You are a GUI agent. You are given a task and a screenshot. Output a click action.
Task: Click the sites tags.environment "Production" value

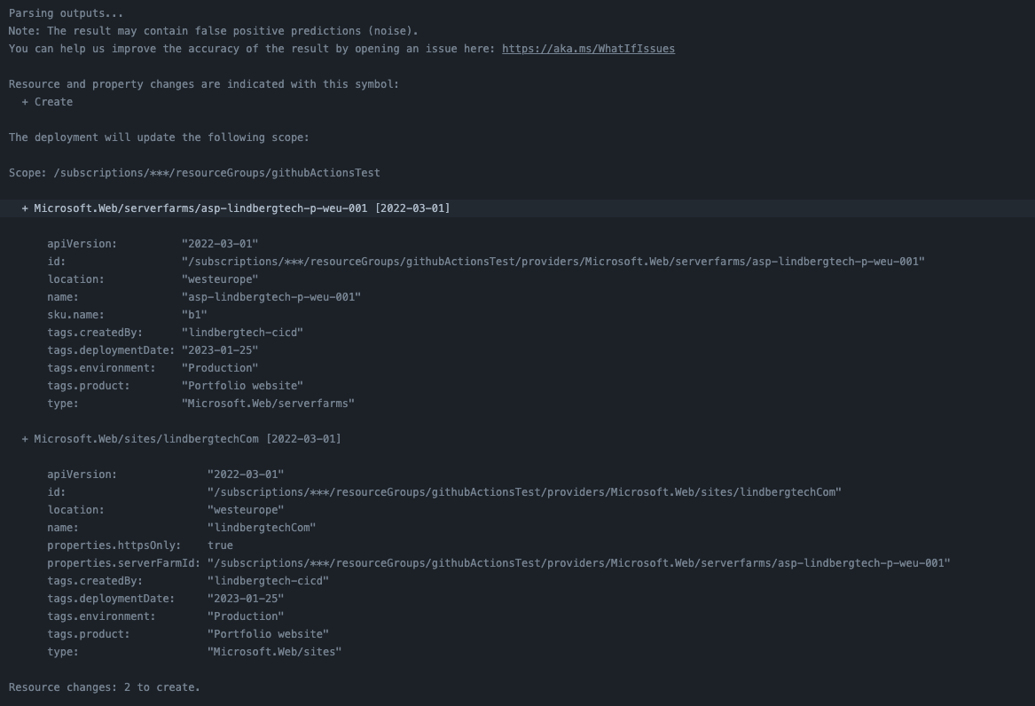(x=246, y=616)
